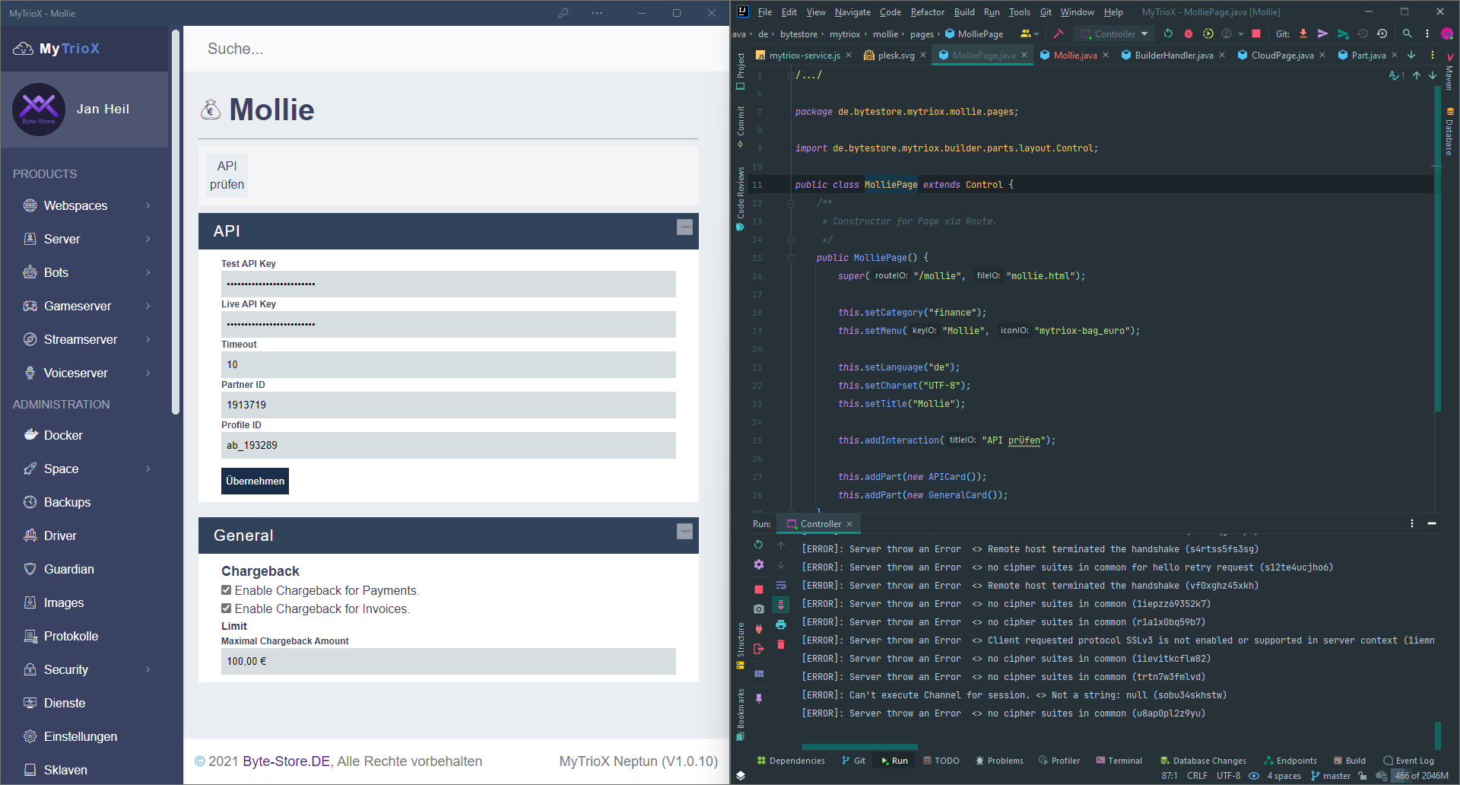Collapse the API card

[685, 227]
